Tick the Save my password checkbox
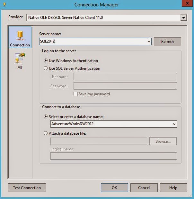 click(75, 94)
